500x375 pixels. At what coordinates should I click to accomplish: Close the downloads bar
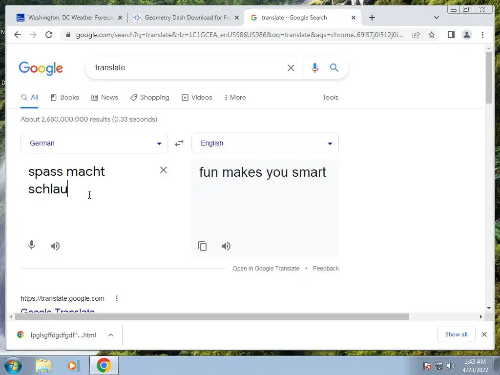pyautogui.click(x=484, y=334)
